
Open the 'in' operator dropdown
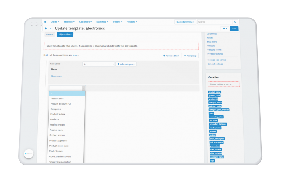(99, 64)
